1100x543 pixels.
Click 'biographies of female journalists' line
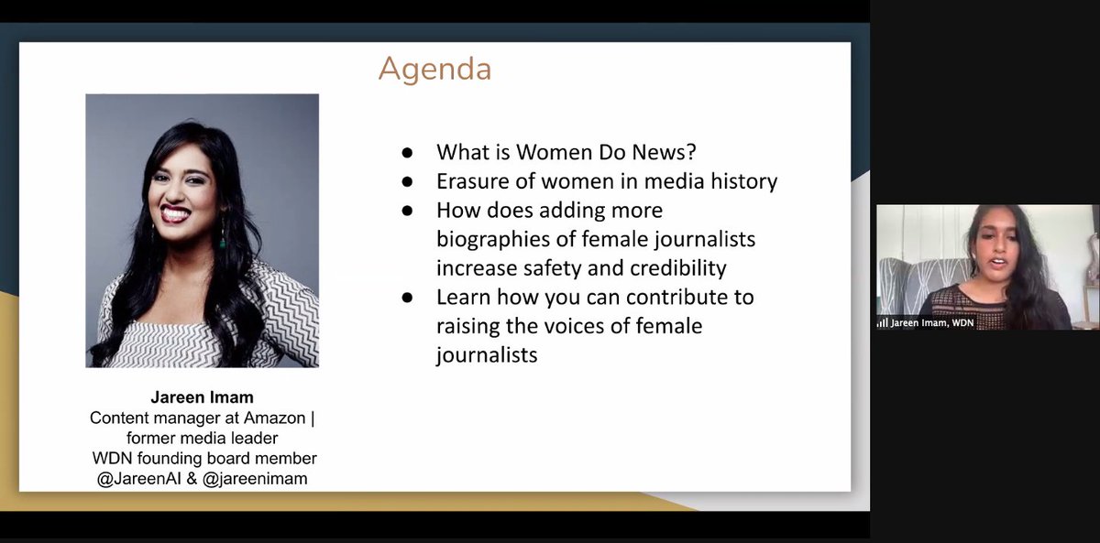click(596, 239)
